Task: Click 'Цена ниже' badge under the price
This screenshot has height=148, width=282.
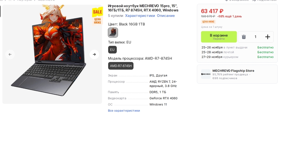Action: tap(208, 22)
